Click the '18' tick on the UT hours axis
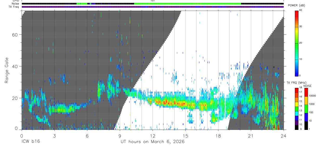The height and width of the screenshot is (147, 319). [x=218, y=136]
